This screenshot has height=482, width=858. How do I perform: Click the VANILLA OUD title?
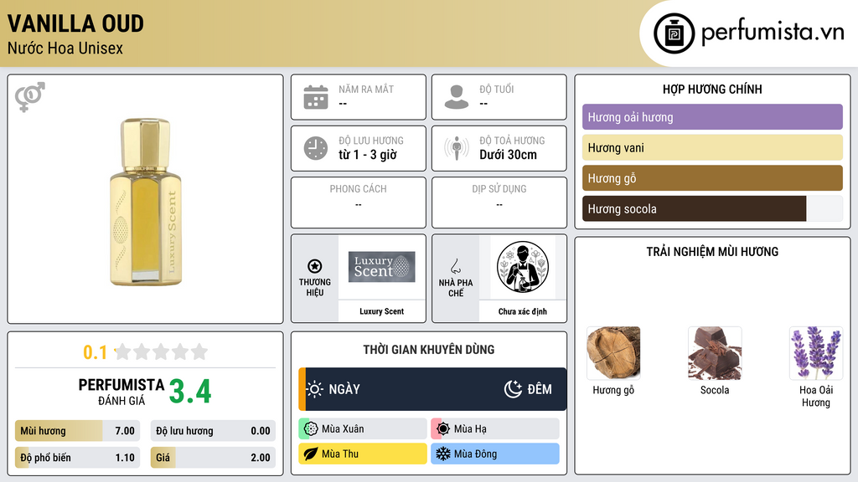(x=75, y=23)
